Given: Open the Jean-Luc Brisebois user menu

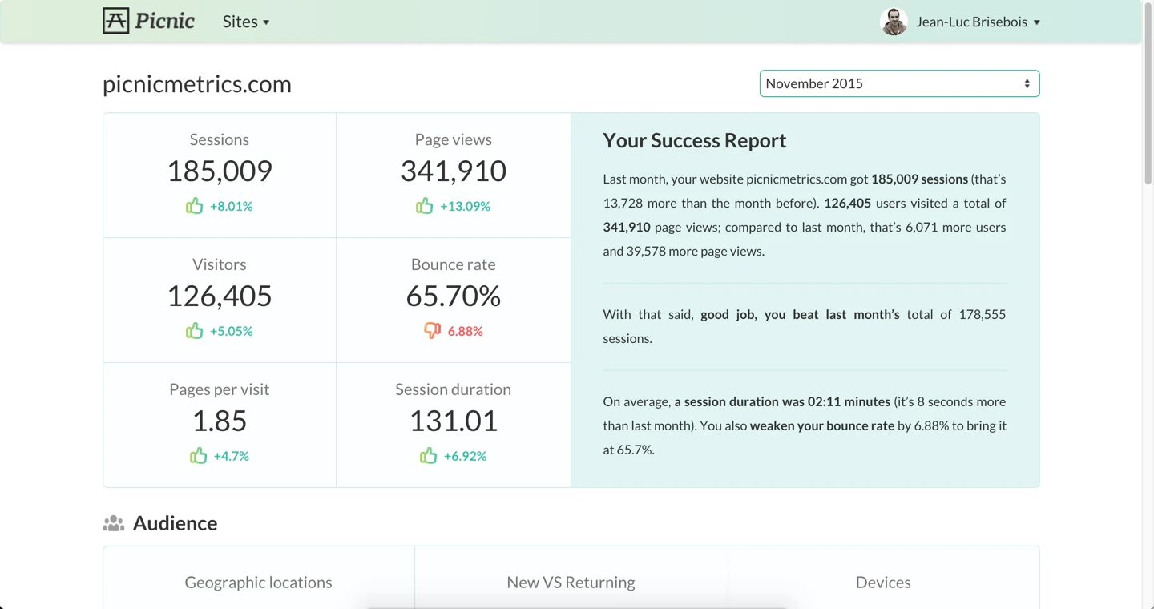Looking at the screenshot, I should click(x=978, y=22).
